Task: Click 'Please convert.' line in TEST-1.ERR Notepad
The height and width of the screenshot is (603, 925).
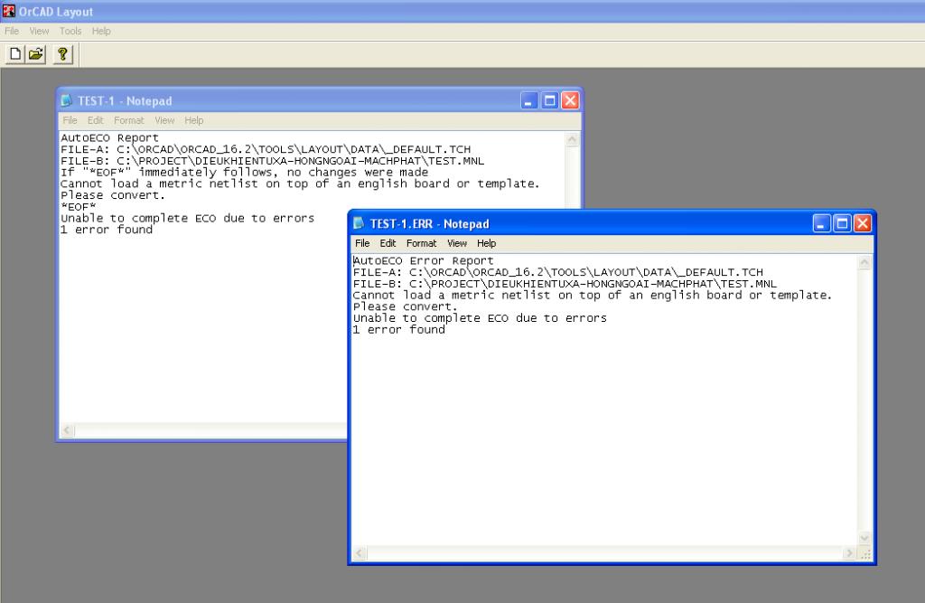Action: coord(405,306)
